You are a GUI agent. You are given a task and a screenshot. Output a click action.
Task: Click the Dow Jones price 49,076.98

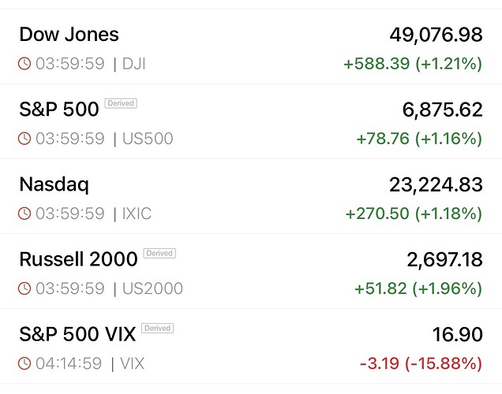tap(435, 35)
